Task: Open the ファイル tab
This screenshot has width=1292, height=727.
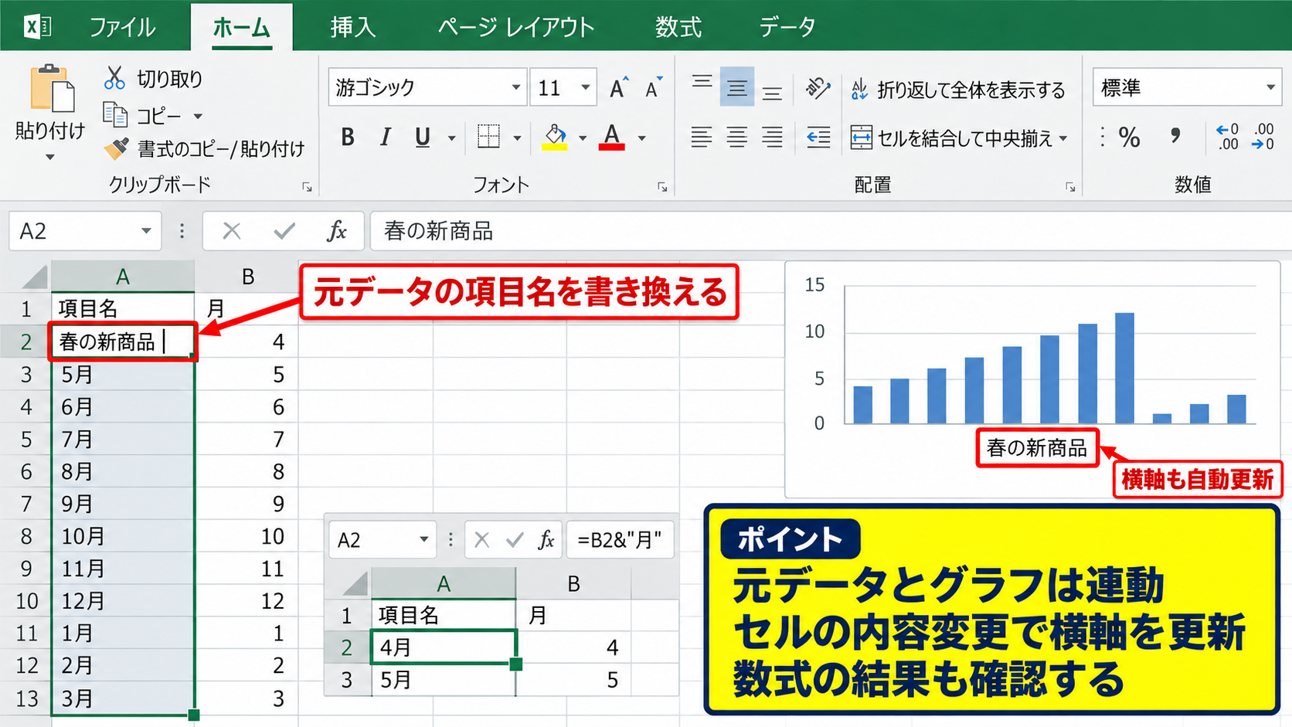Action: pos(122,27)
